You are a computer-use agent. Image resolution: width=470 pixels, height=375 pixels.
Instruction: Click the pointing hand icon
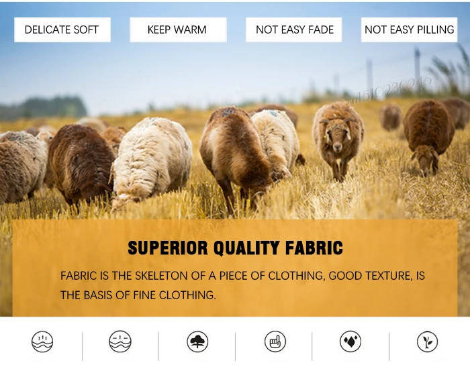pyautogui.click(x=275, y=341)
